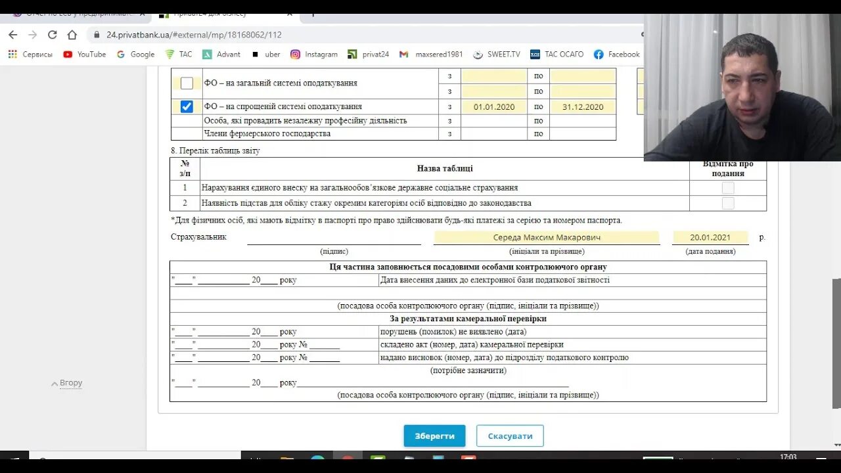View site lock security info

coord(97,35)
